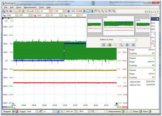Viewport: 162px width, 116px height.
Task: Open the Edit menu
Action: (12, 7)
